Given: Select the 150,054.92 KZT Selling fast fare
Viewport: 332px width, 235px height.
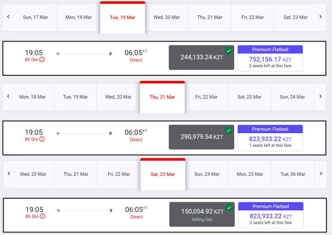Looking at the screenshot, I should pos(202,214).
